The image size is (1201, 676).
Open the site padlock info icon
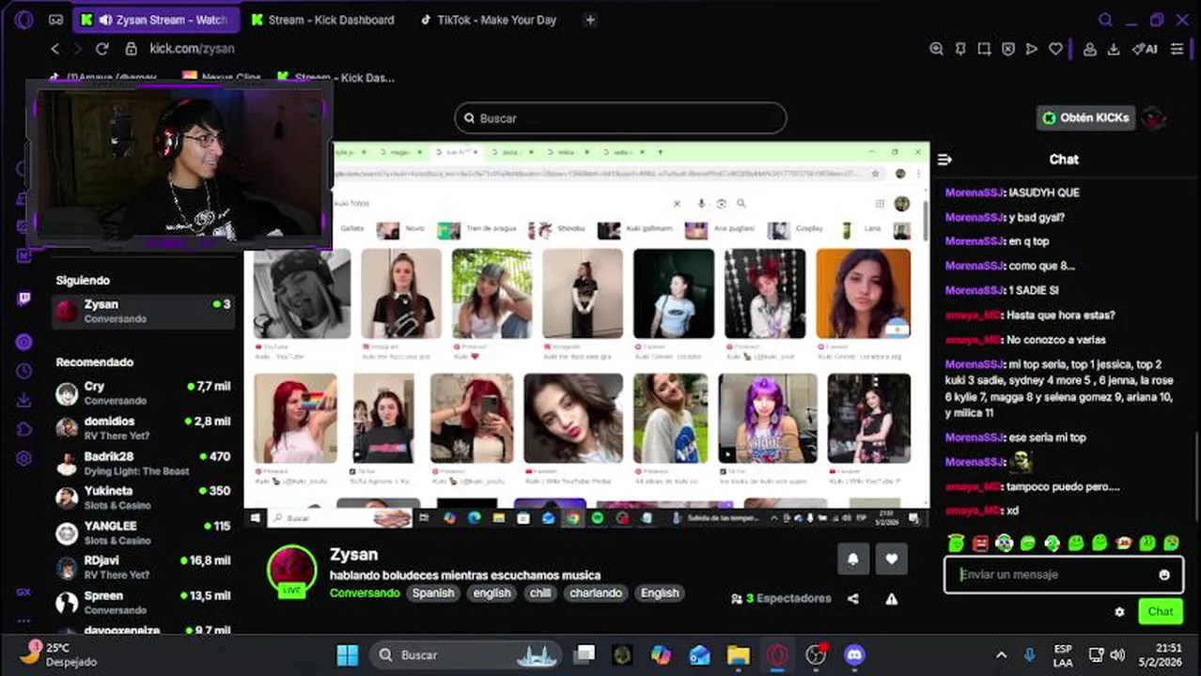(131, 49)
